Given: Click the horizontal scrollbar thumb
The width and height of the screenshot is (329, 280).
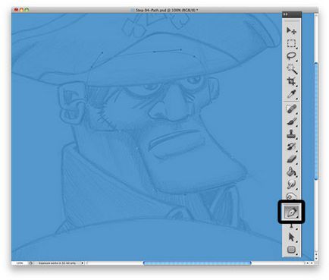Looking at the screenshot, I should (197, 263).
